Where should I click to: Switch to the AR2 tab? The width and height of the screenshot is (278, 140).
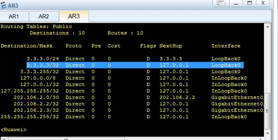pyautogui.click(x=44, y=17)
